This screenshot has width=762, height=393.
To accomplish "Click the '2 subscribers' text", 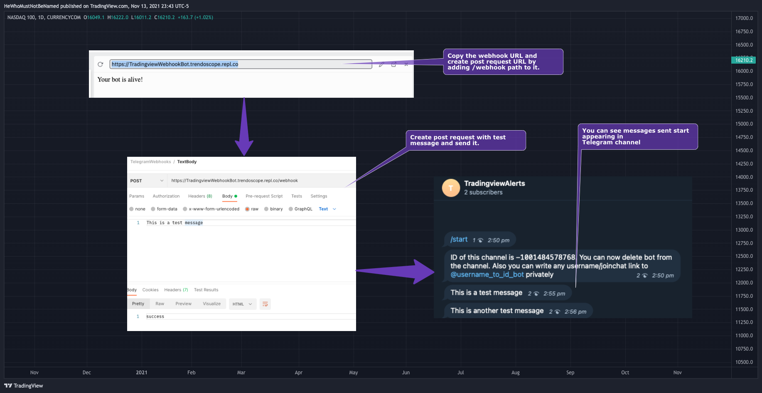I will click(483, 192).
